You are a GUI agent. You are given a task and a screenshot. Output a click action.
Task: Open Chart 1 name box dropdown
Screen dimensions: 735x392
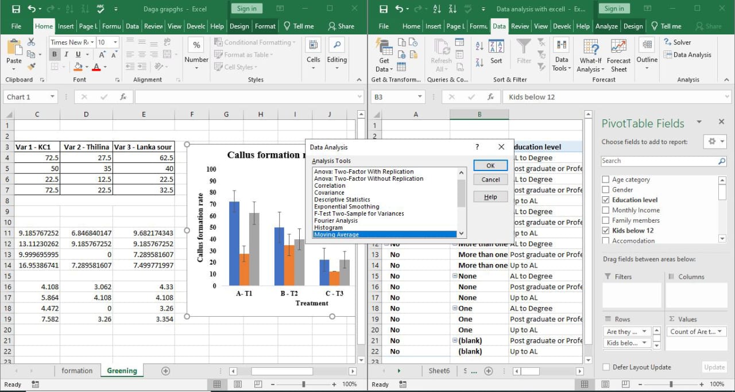point(52,97)
